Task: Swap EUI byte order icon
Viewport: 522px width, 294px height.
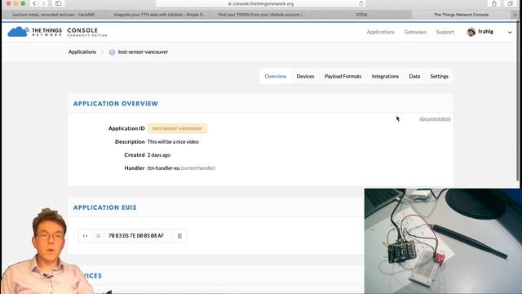Action: 98,236
